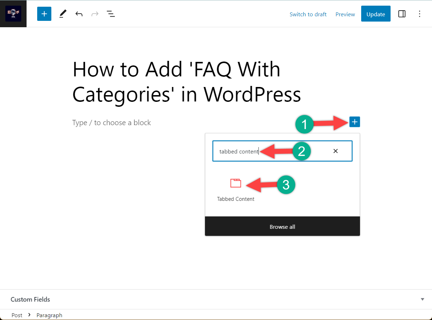This screenshot has height=320, width=432.
Task: Click the inline add block plus button
Action: [355, 122]
